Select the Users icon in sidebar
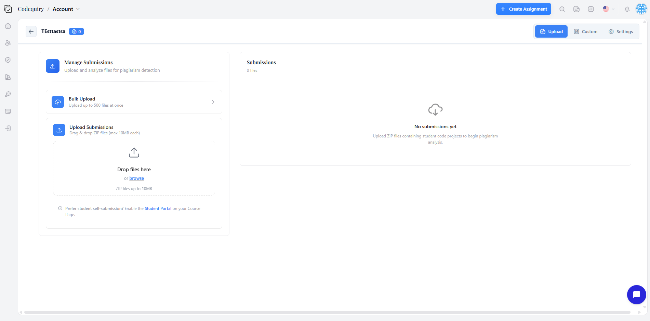 8,43
